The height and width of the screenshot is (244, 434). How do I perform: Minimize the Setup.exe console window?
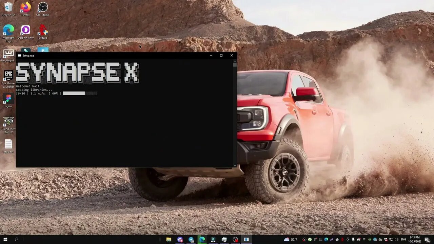click(211, 56)
